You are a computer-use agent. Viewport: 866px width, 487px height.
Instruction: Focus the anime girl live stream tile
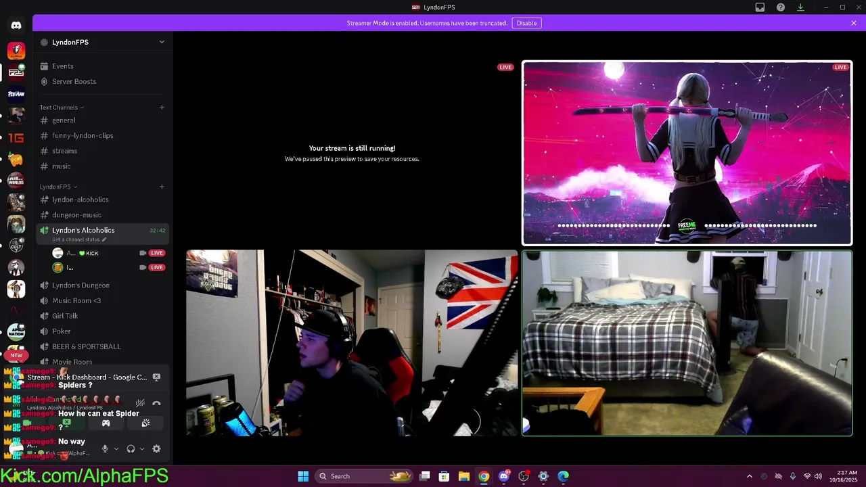(687, 153)
